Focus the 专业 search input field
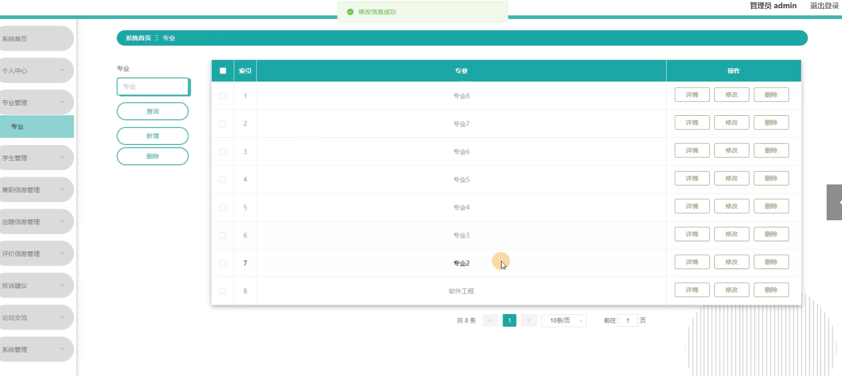 (153, 87)
